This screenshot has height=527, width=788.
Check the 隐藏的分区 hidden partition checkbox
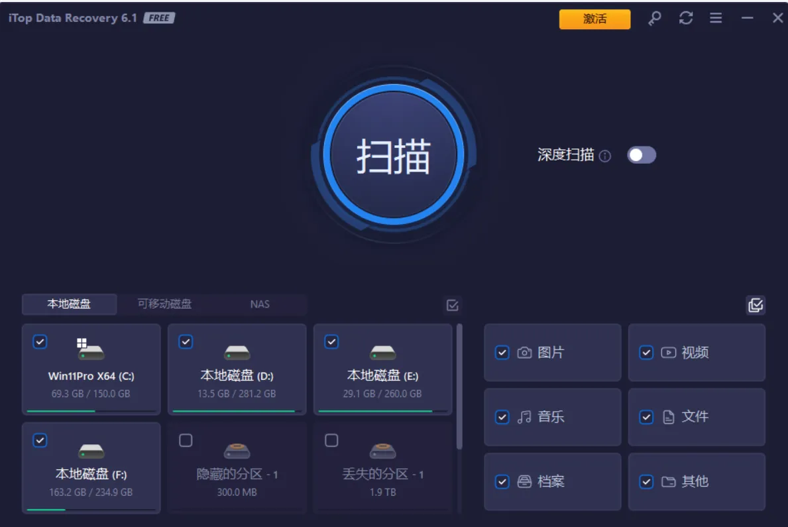click(x=186, y=440)
